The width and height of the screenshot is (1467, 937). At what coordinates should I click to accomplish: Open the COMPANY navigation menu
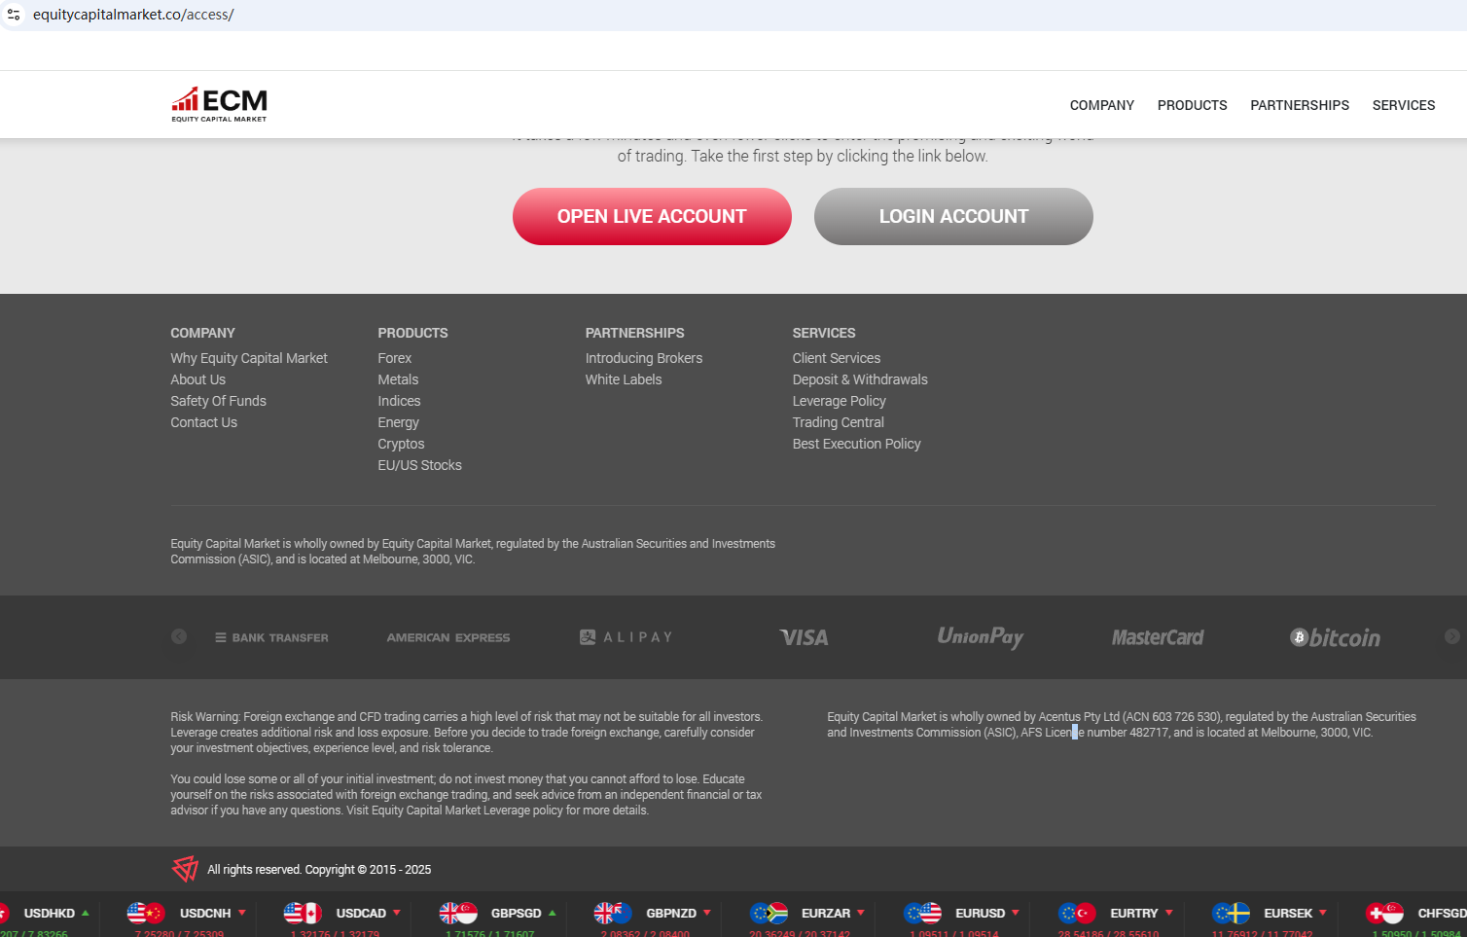pos(1101,105)
